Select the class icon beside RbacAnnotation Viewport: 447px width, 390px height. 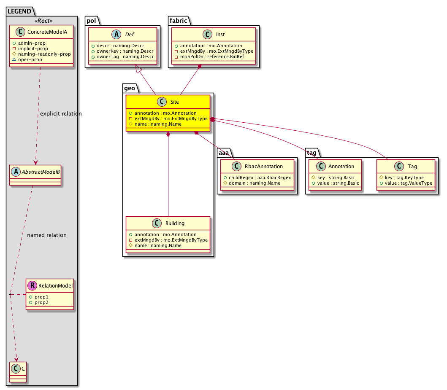(228, 166)
